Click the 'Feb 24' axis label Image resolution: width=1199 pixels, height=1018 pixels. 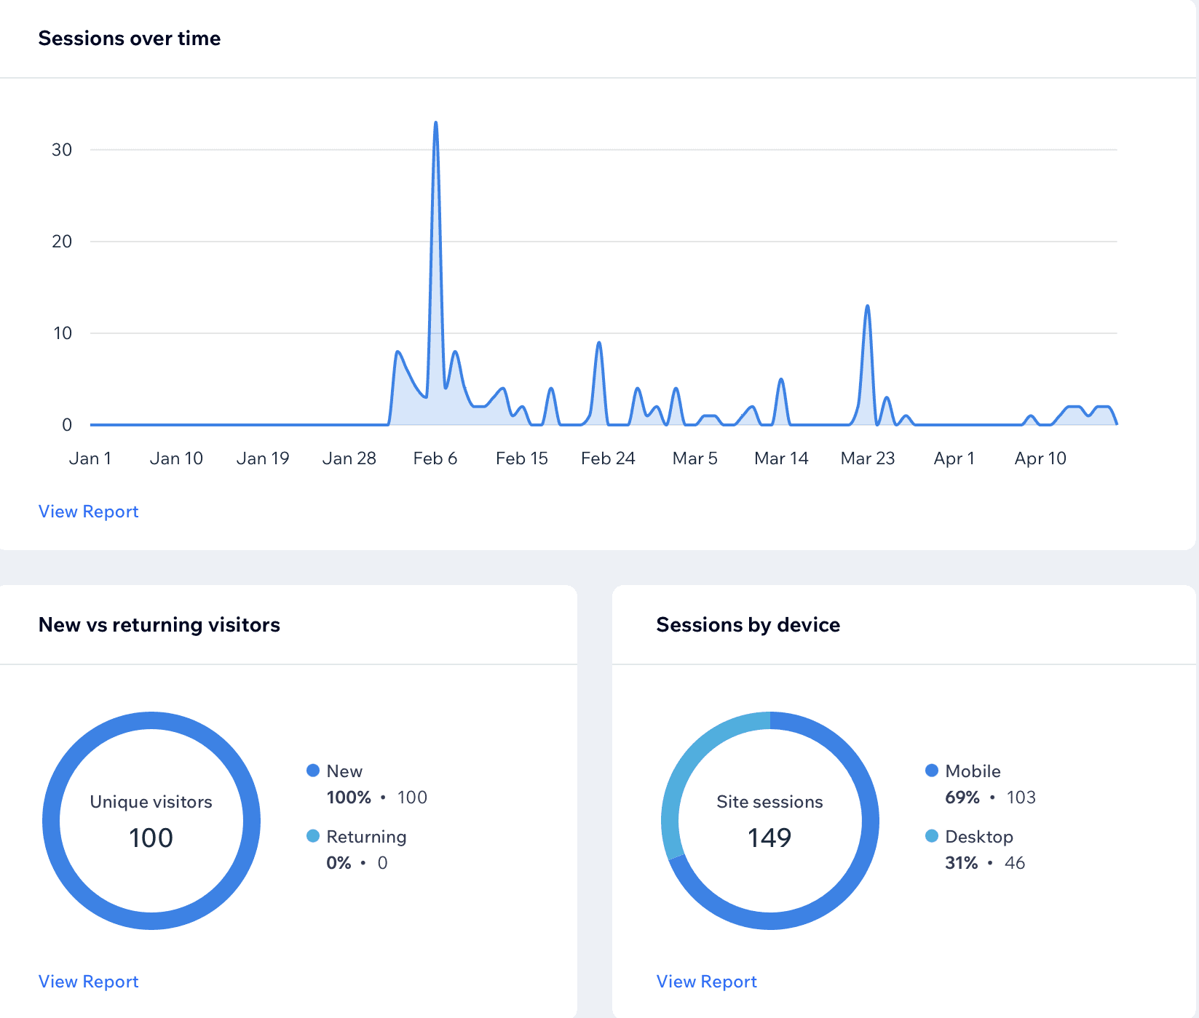609,458
